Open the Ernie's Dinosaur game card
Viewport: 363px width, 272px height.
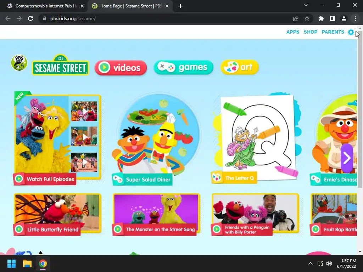334,140
